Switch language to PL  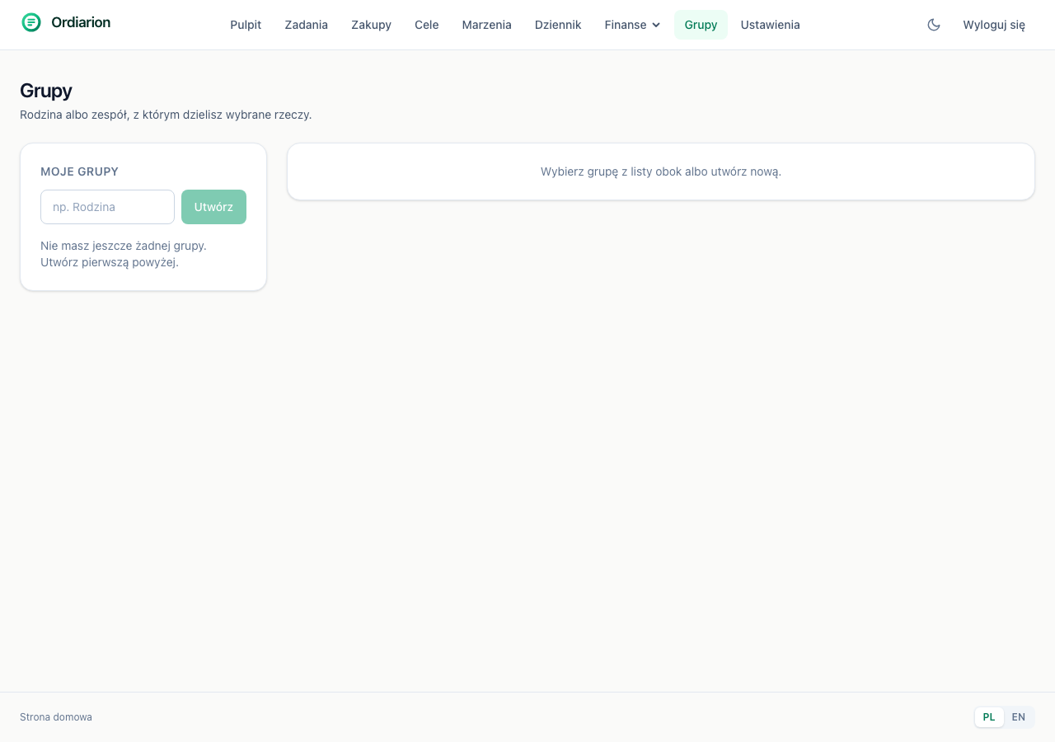pyautogui.click(x=989, y=717)
